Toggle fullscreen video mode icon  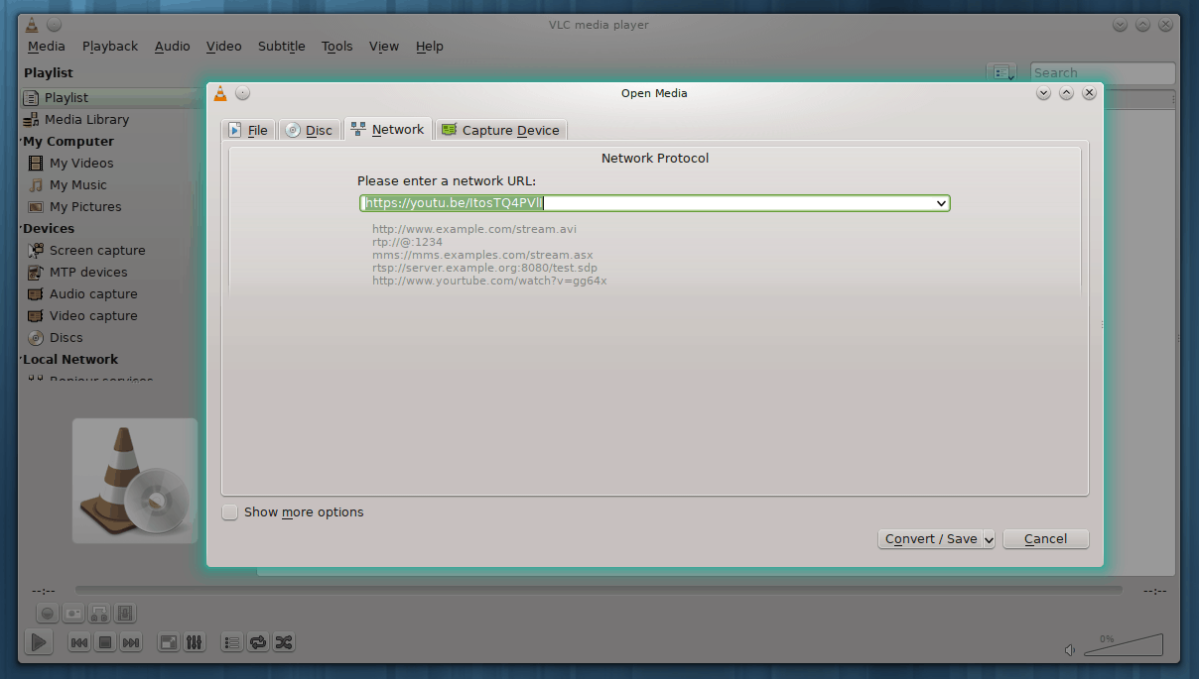pyautogui.click(x=169, y=642)
